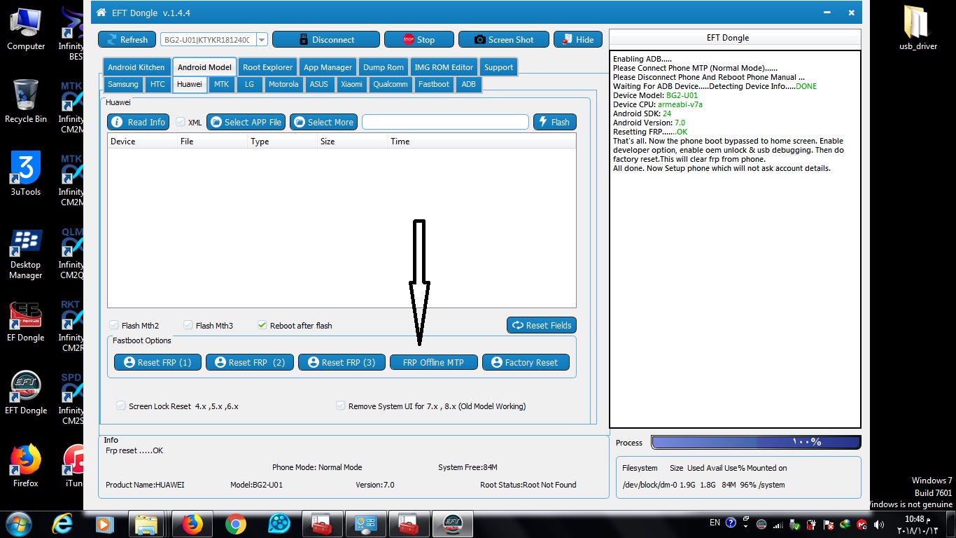Toggle the XML checkbox
The image size is (956, 538).
click(181, 122)
